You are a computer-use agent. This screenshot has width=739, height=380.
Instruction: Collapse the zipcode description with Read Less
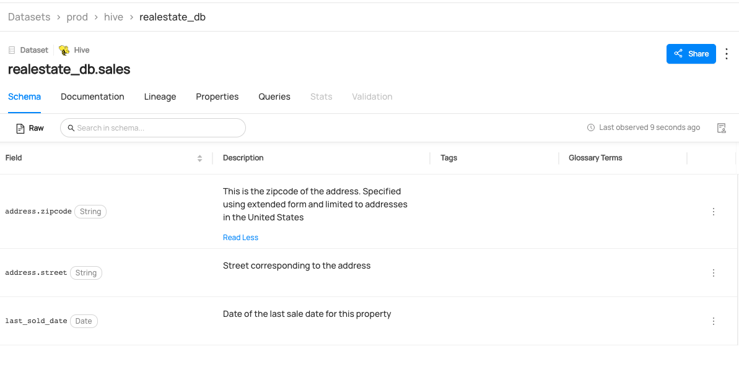click(240, 237)
